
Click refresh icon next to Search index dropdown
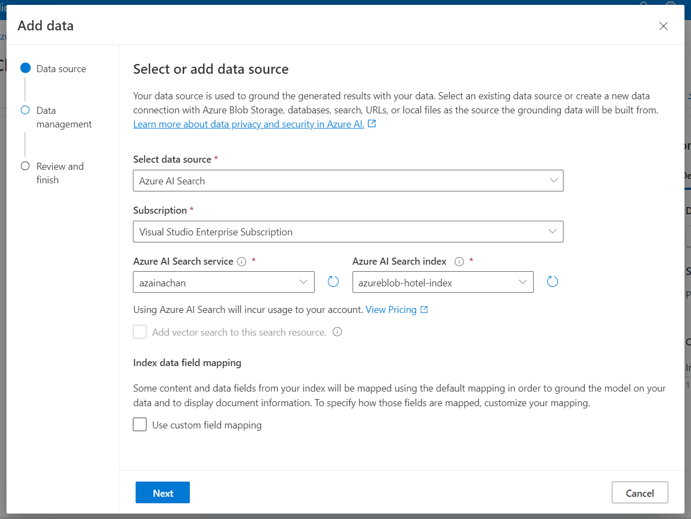pyautogui.click(x=552, y=281)
